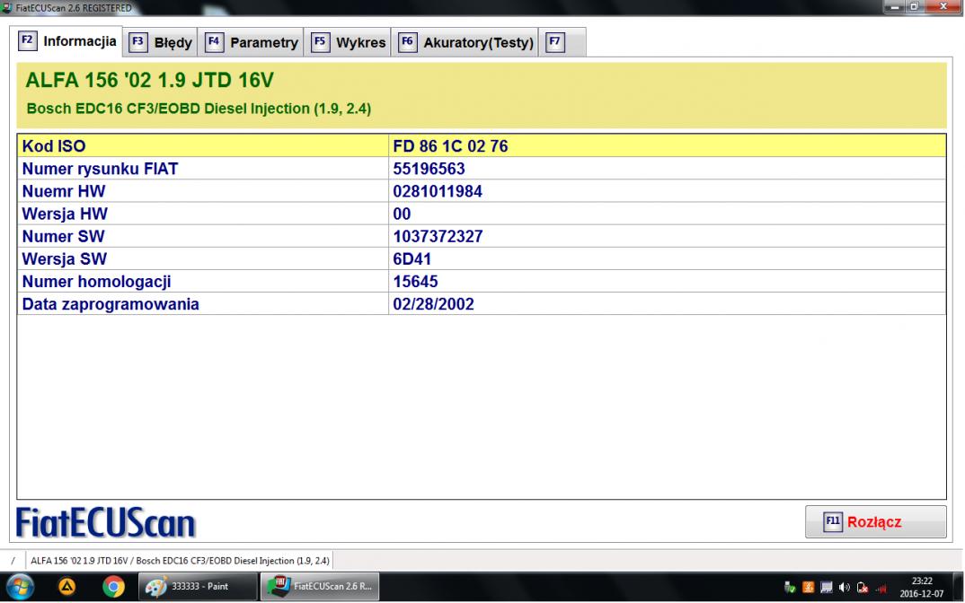This screenshot has width=965, height=603.
Task: Switch to the Wykres tab
Action: [x=348, y=42]
